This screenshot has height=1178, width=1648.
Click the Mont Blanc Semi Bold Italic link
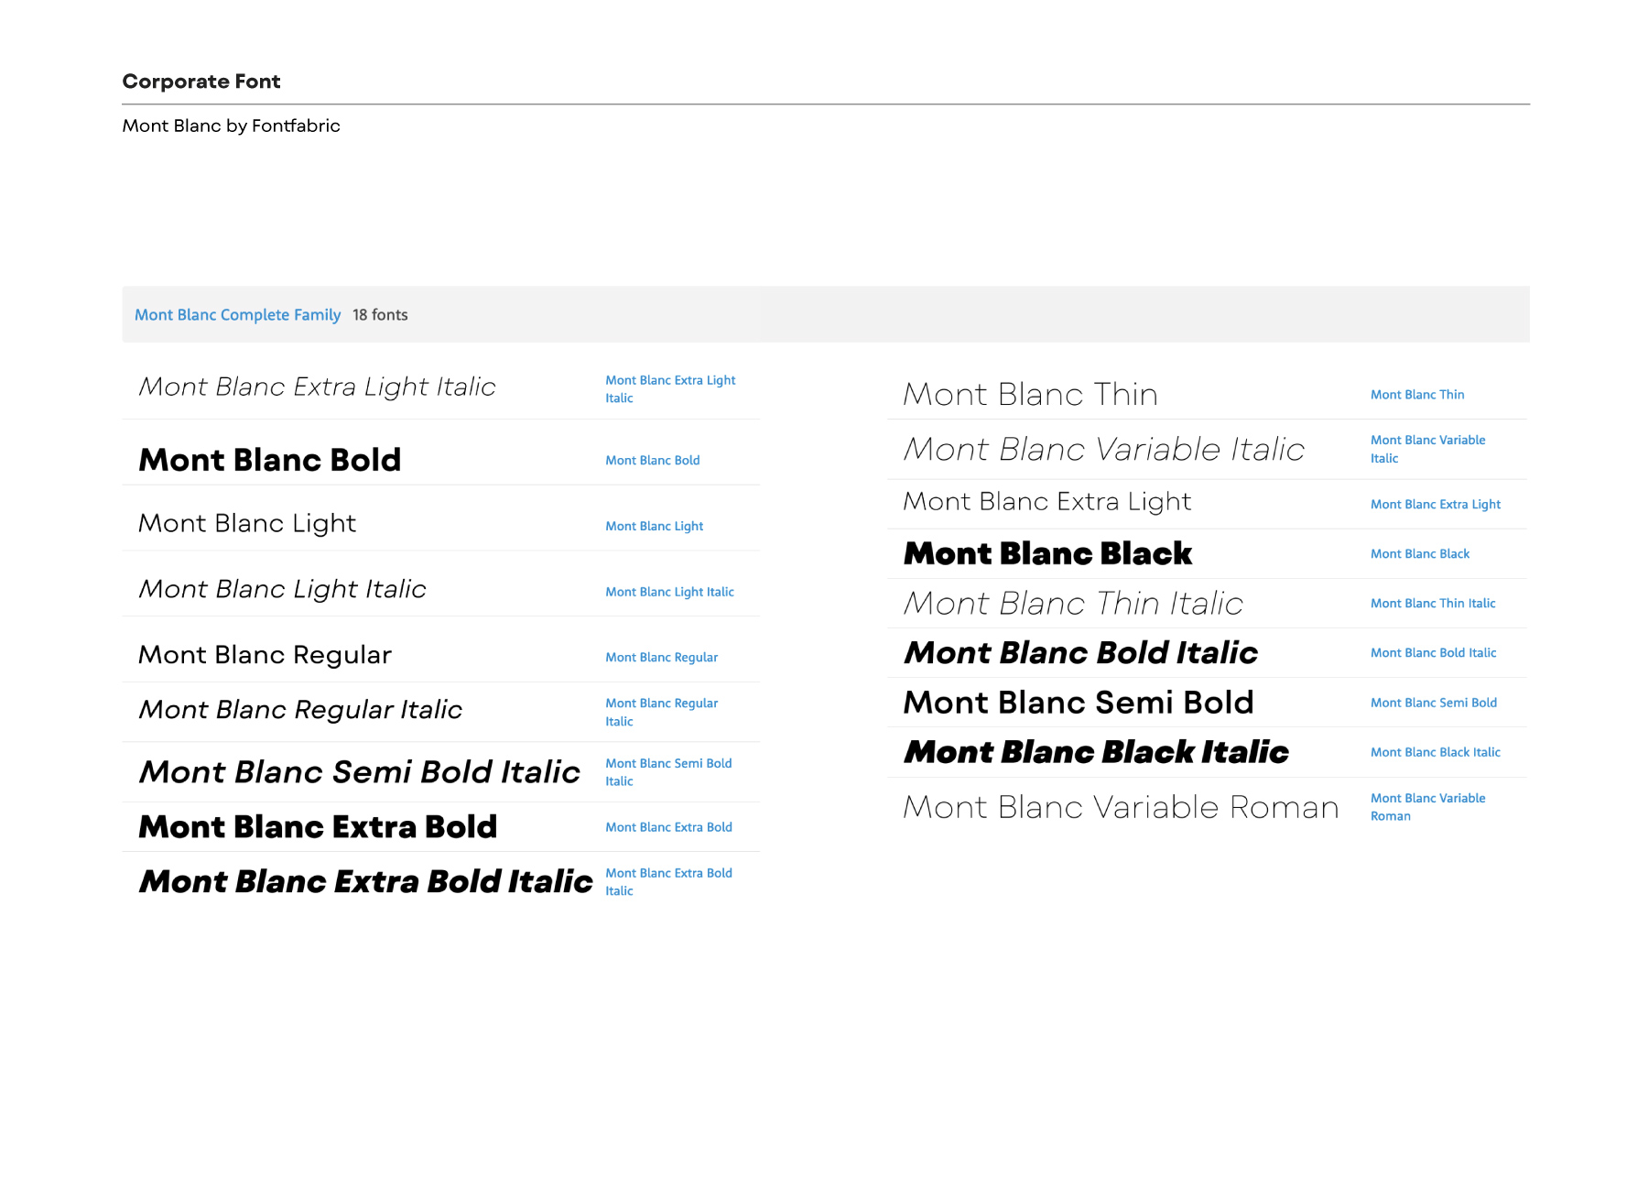pos(668,772)
